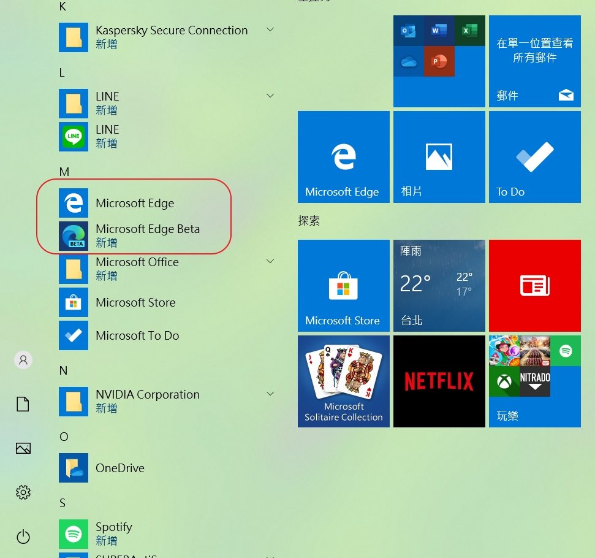Image resolution: width=595 pixels, height=558 pixels.
Task: Open Microsoft Solitaire Collection tile
Action: click(x=343, y=381)
